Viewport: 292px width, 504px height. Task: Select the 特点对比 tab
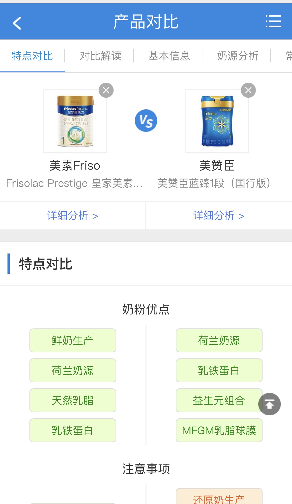[x=32, y=56]
